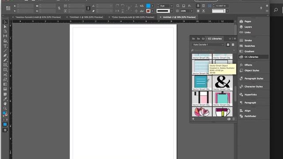
Task: Open the Links panel
Action: point(247,32)
